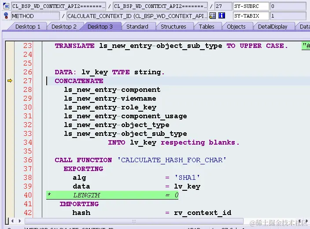
Task: Click the CALCULATE_CONTEXT_ID method name field
Action: [x=137, y=16]
